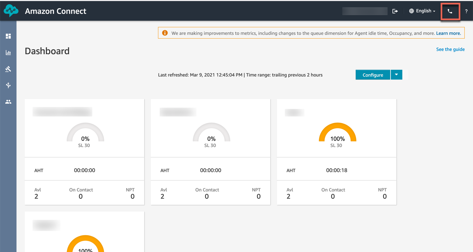Click the AHT value 00:00:18

tap(336, 170)
